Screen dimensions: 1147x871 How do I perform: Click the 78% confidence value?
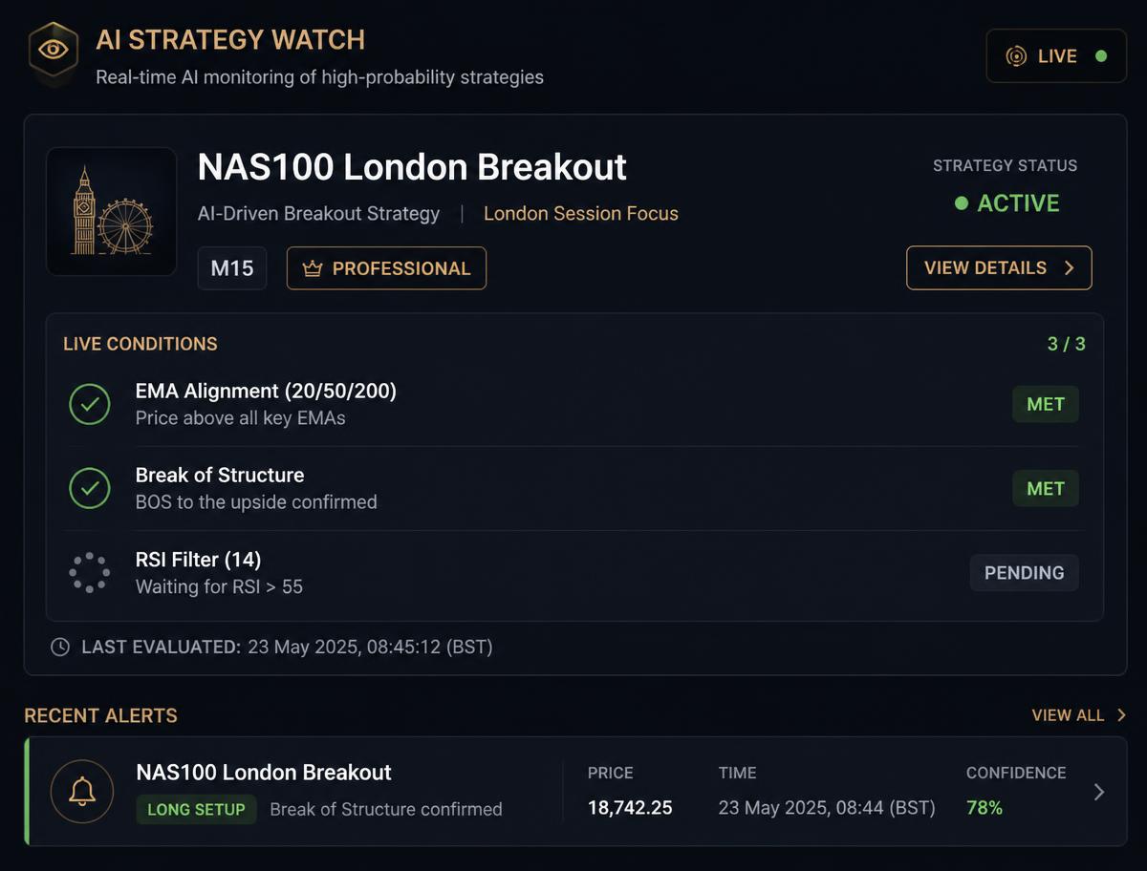click(985, 808)
